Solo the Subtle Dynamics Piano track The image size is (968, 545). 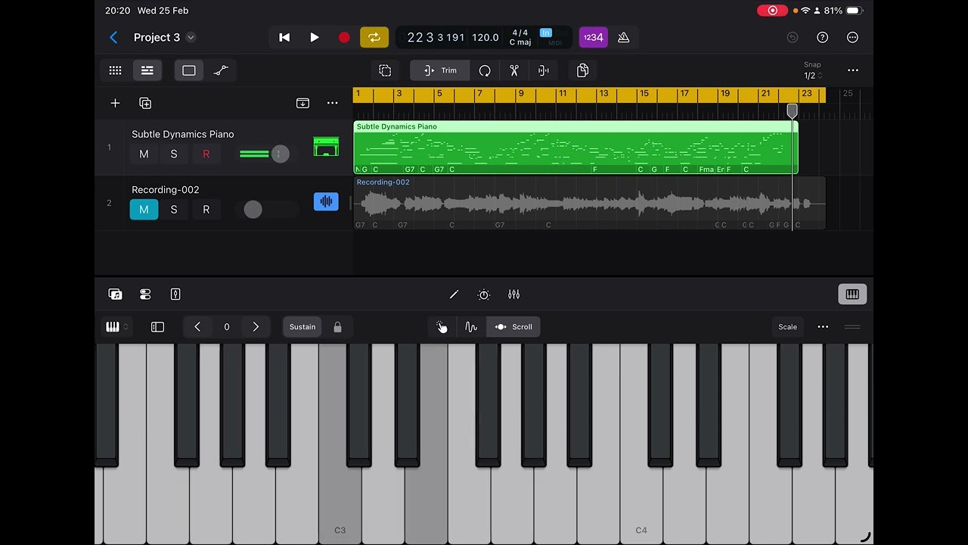(x=174, y=154)
